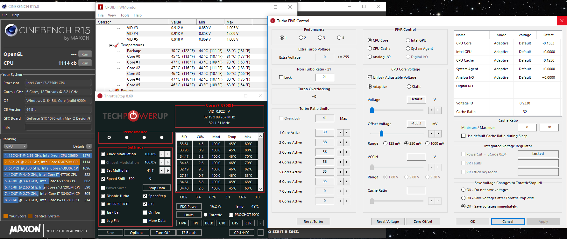The width and height of the screenshot is (567, 239).
Task: Open the View menu in HWMonitor
Action: point(112,15)
